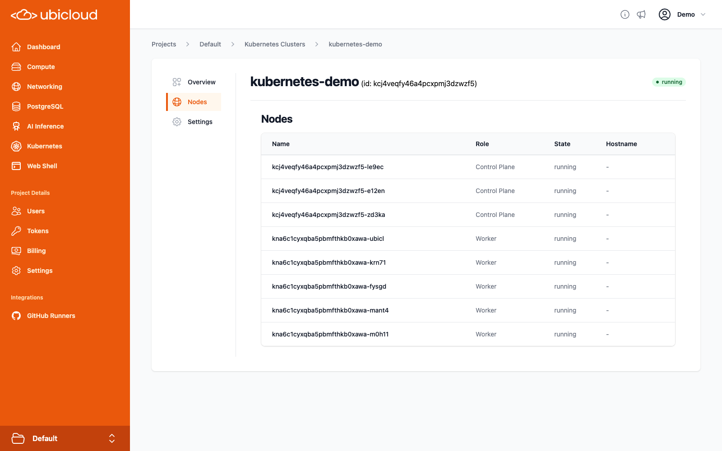
Task: Click the Default project folder icon
Action: coord(18,438)
